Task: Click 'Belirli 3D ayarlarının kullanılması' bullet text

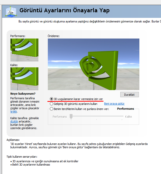Action: point(31,165)
